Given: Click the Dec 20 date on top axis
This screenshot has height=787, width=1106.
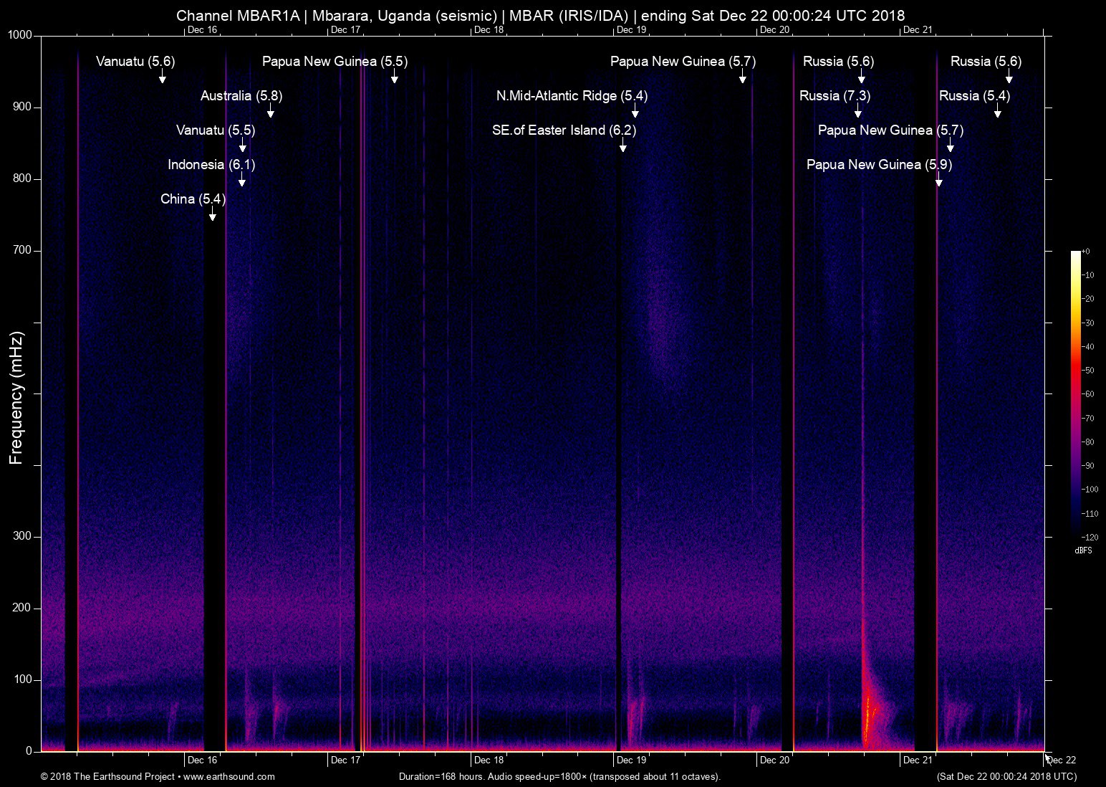Looking at the screenshot, I should click(774, 29).
